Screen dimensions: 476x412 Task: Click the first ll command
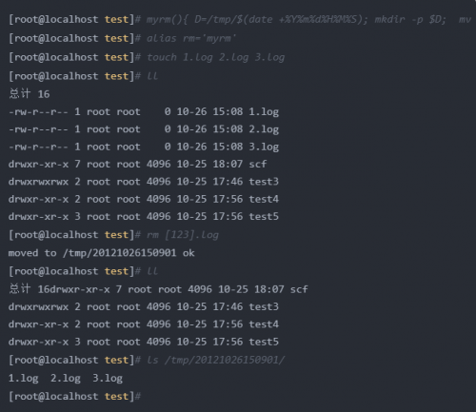(x=152, y=76)
